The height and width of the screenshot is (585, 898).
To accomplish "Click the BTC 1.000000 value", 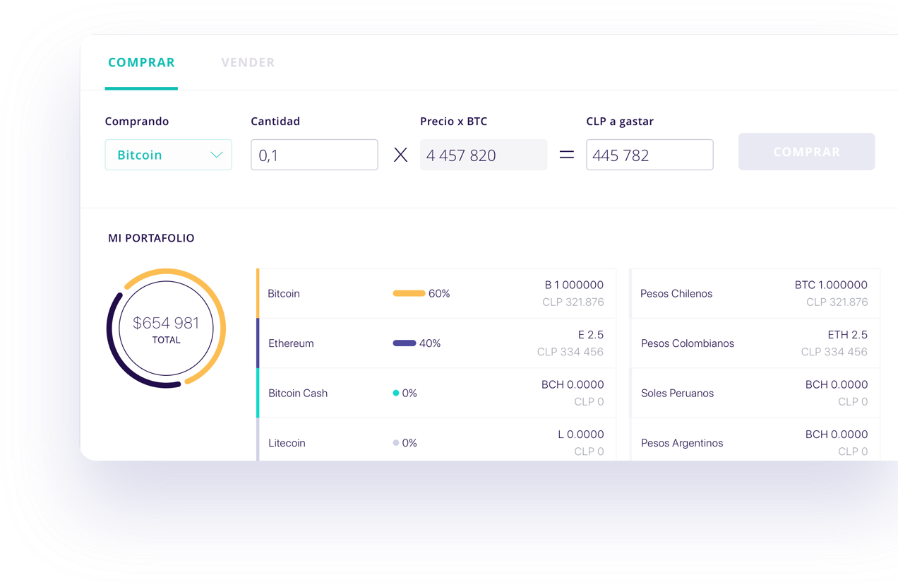I will tap(831, 285).
